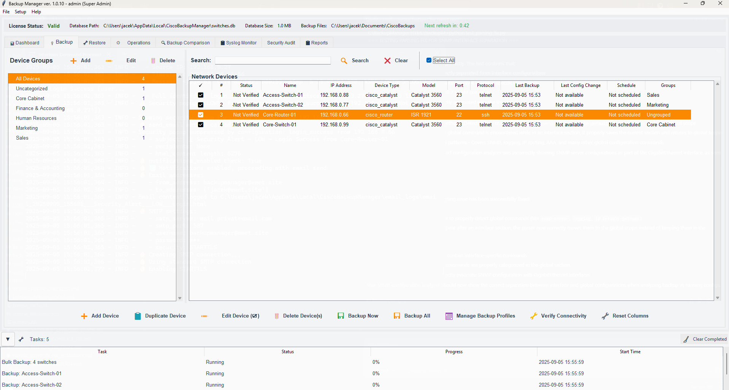The image size is (729, 390).
Task: Click the Manage Backup Profiles calendar icon
Action: pyautogui.click(x=449, y=316)
